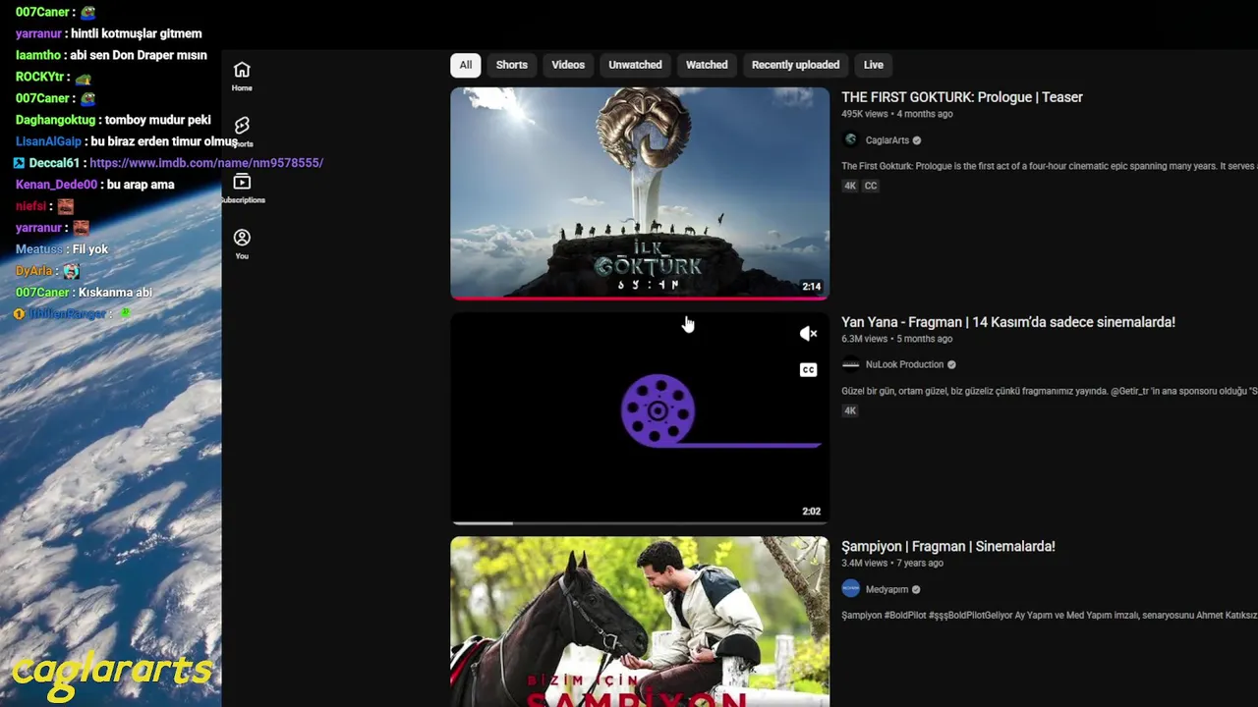Select the Shorts filter chip
Viewport: 1258px width, 707px height.
pos(511,65)
